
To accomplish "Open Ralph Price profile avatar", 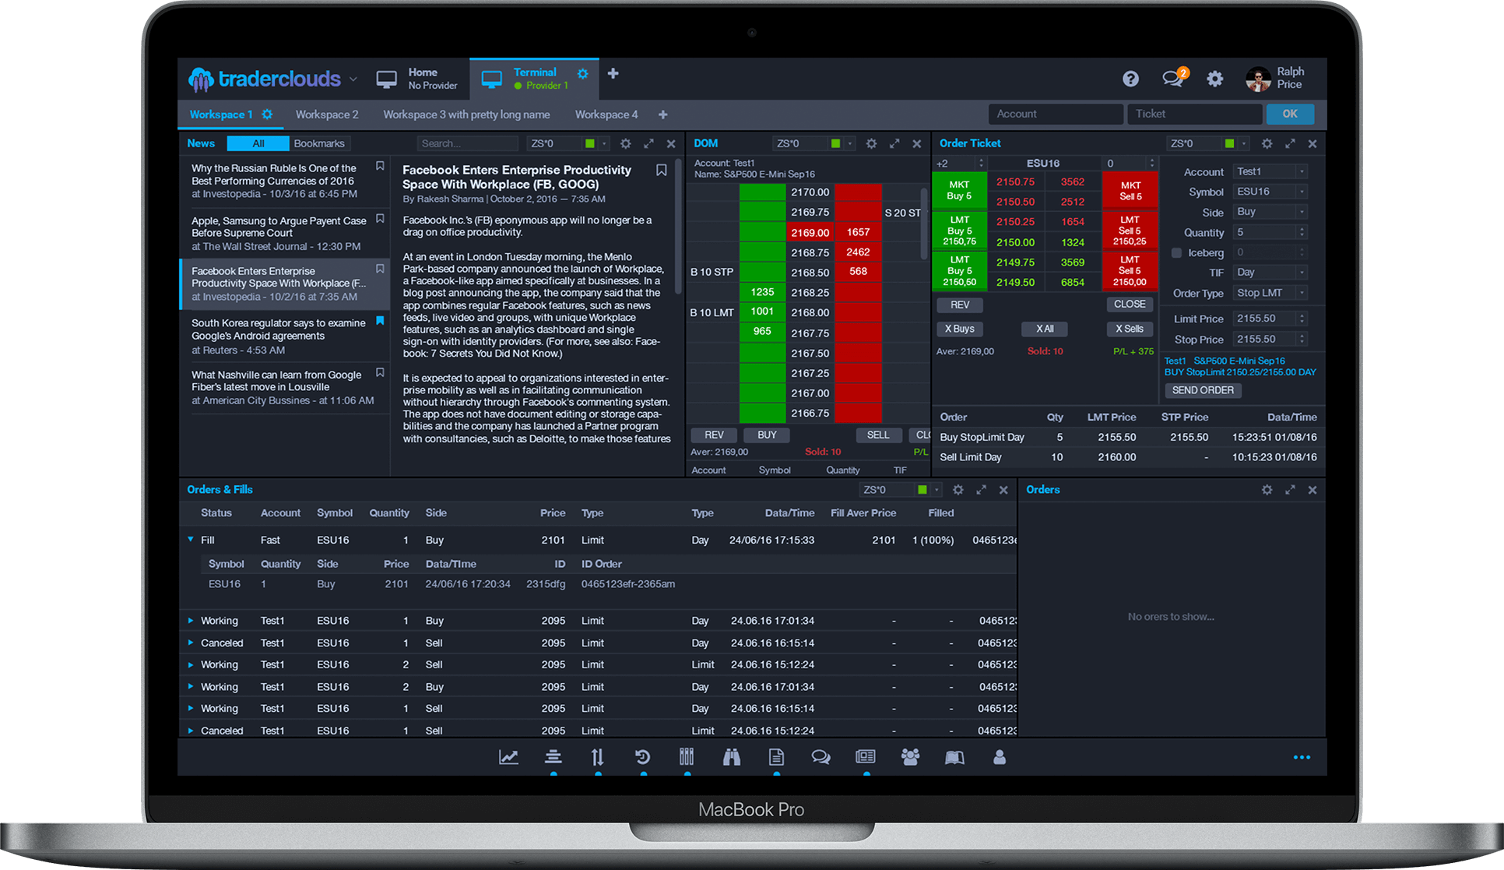I will (x=1258, y=79).
